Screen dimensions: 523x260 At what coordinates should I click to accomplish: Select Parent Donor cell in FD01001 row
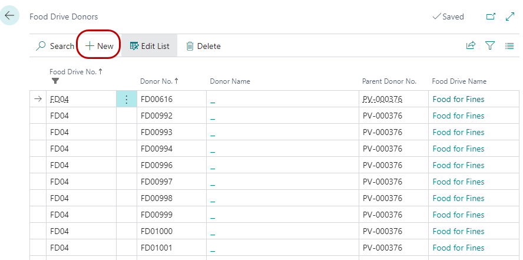[x=382, y=248]
